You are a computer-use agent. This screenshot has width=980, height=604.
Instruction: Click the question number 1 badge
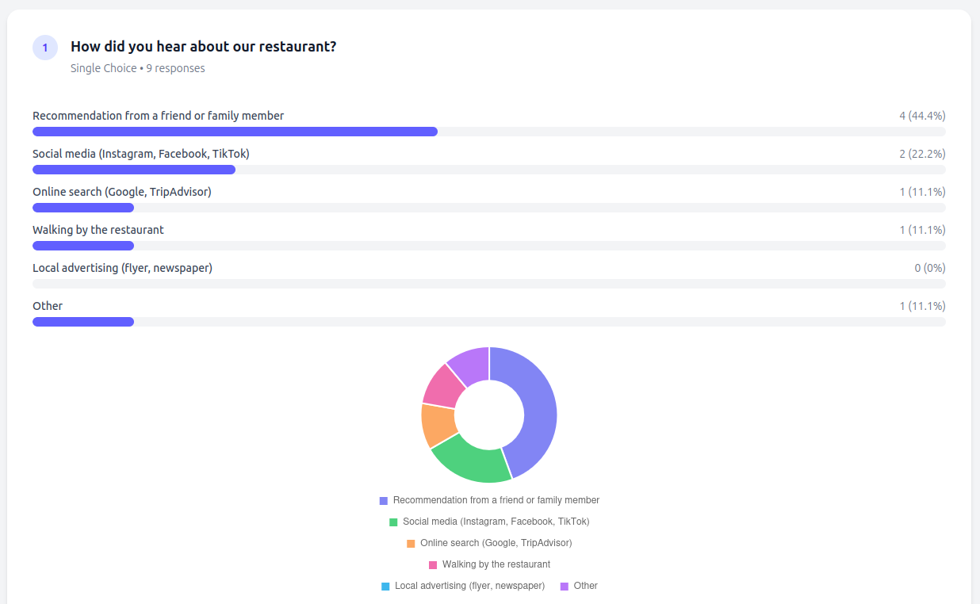click(44, 48)
